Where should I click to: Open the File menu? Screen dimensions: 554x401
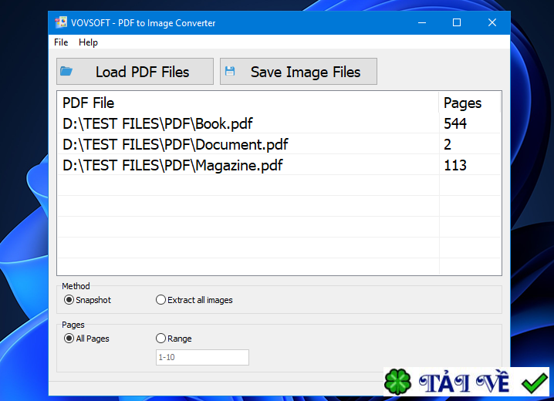tap(61, 42)
